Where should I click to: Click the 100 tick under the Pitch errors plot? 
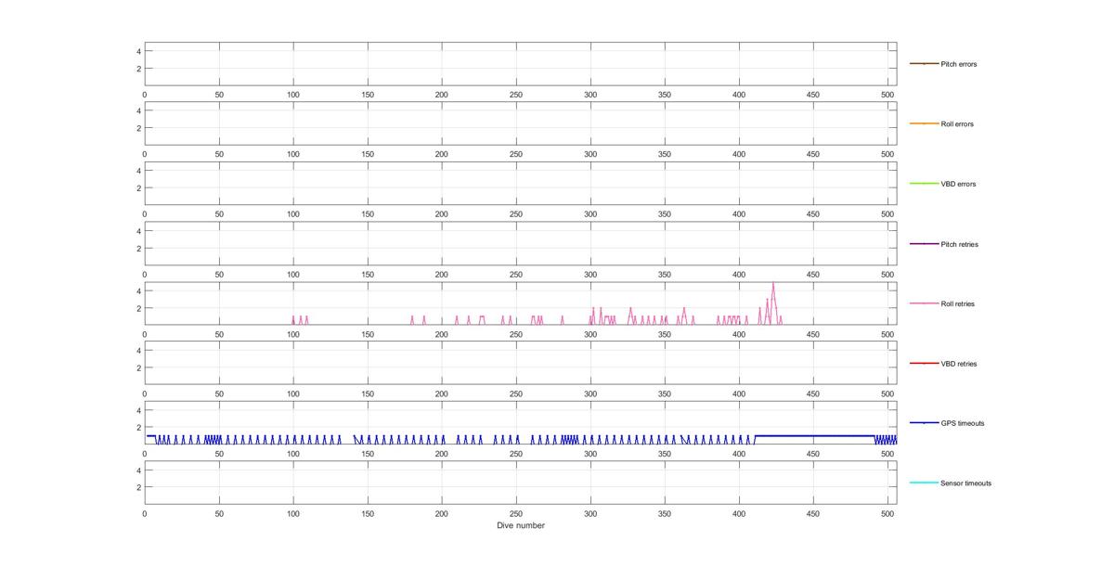[x=293, y=95]
